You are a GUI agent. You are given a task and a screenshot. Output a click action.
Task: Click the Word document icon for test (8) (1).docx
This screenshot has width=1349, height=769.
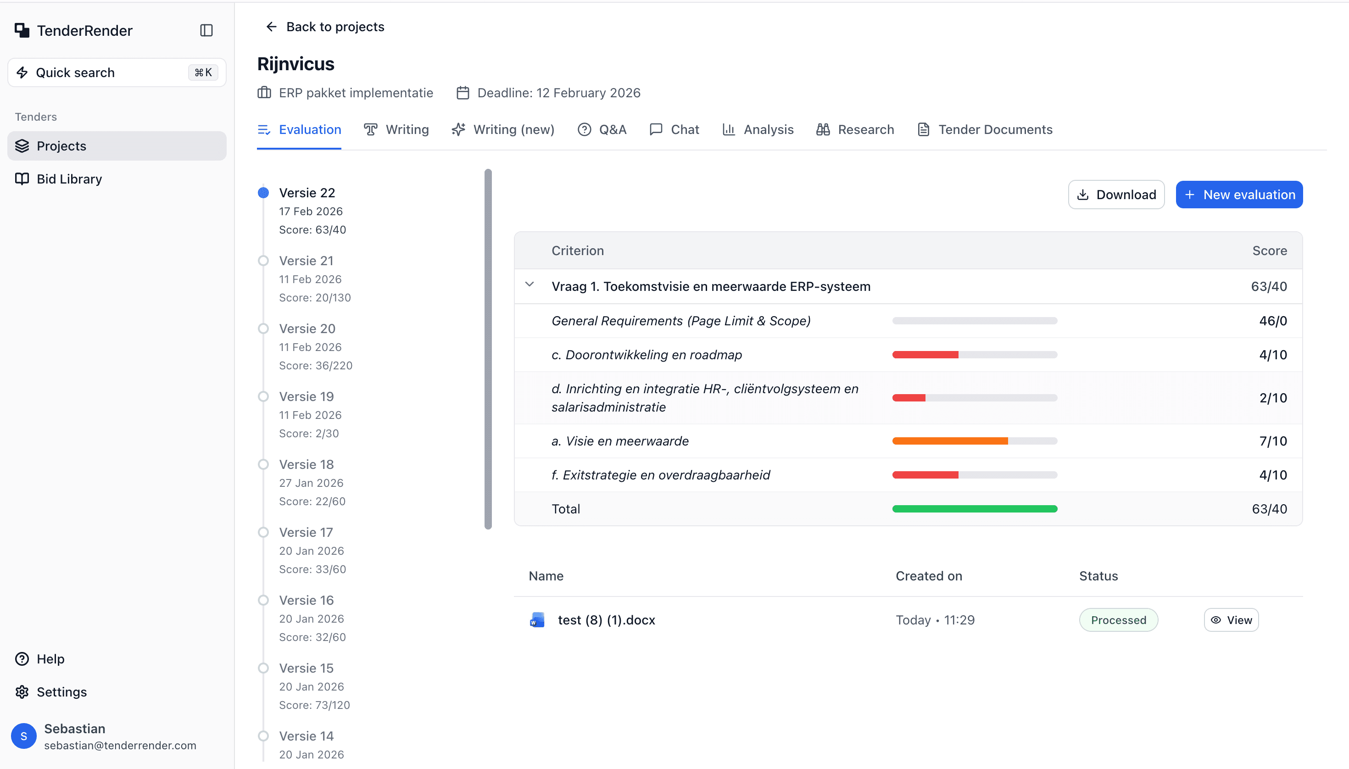(537, 620)
